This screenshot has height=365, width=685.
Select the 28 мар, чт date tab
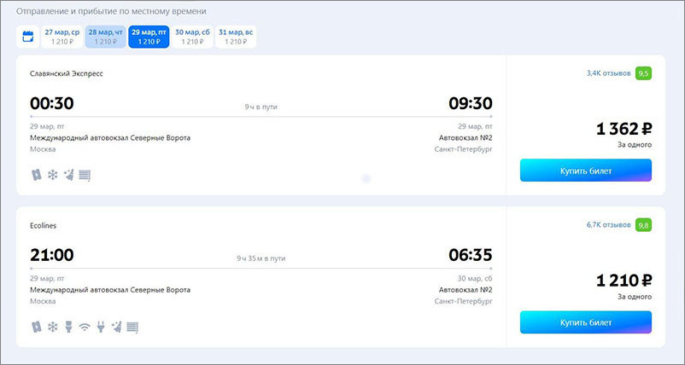pos(105,37)
